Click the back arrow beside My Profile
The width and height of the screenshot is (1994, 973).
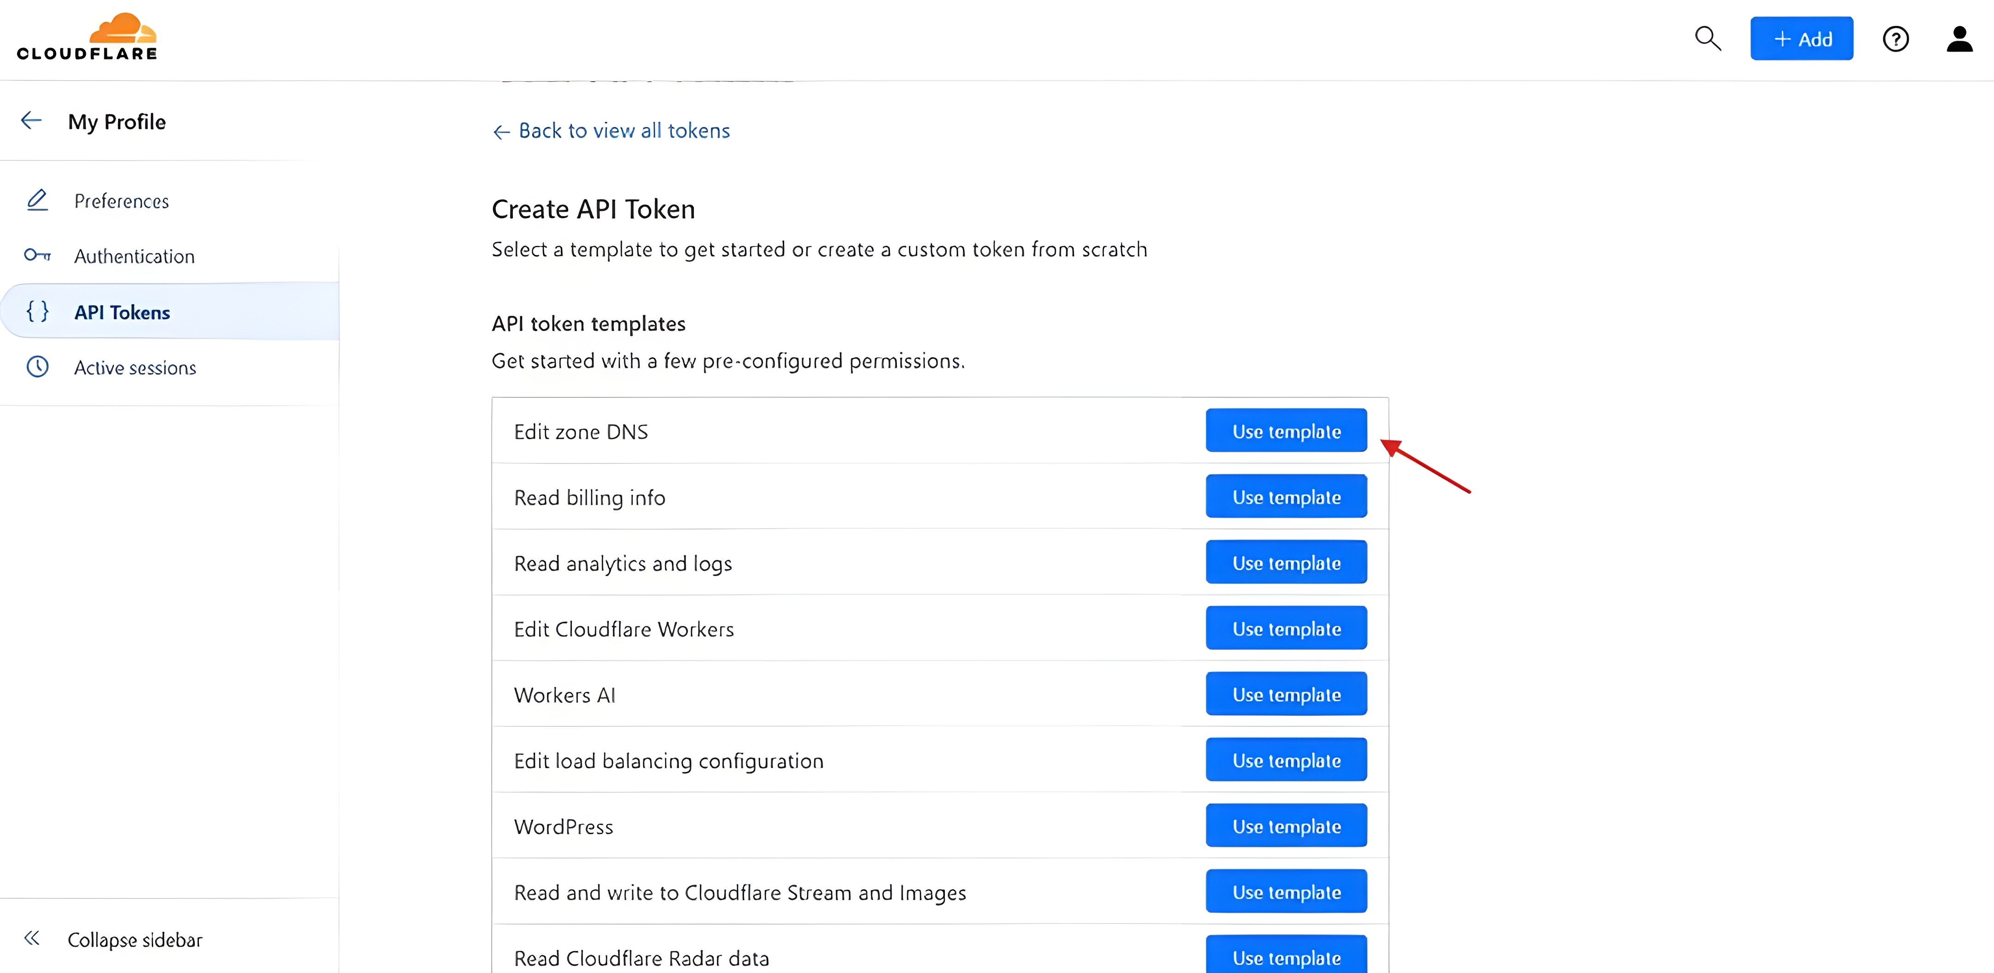tap(31, 120)
